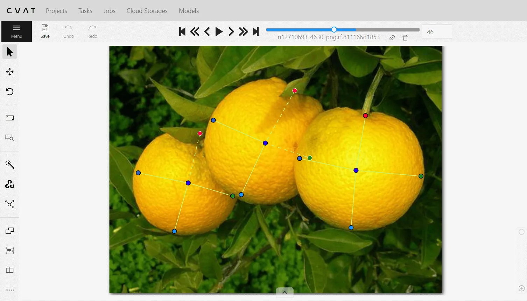Image resolution: width=527 pixels, height=301 pixels.
Task: Open the AI magic wand tools
Action: (9, 164)
